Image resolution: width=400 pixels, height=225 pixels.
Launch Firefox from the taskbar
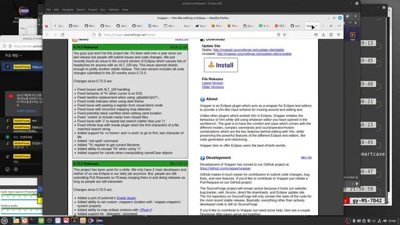click(24, 221)
